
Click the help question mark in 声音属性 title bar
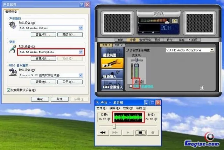[82, 5]
